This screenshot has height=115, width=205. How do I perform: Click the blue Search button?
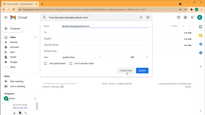142,71
